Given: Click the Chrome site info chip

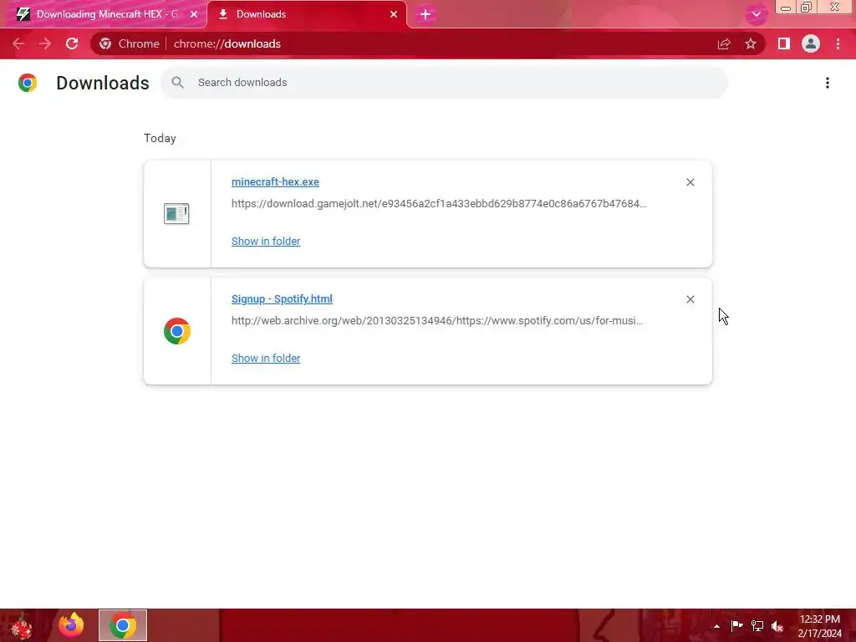Looking at the screenshot, I should pos(130,43).
